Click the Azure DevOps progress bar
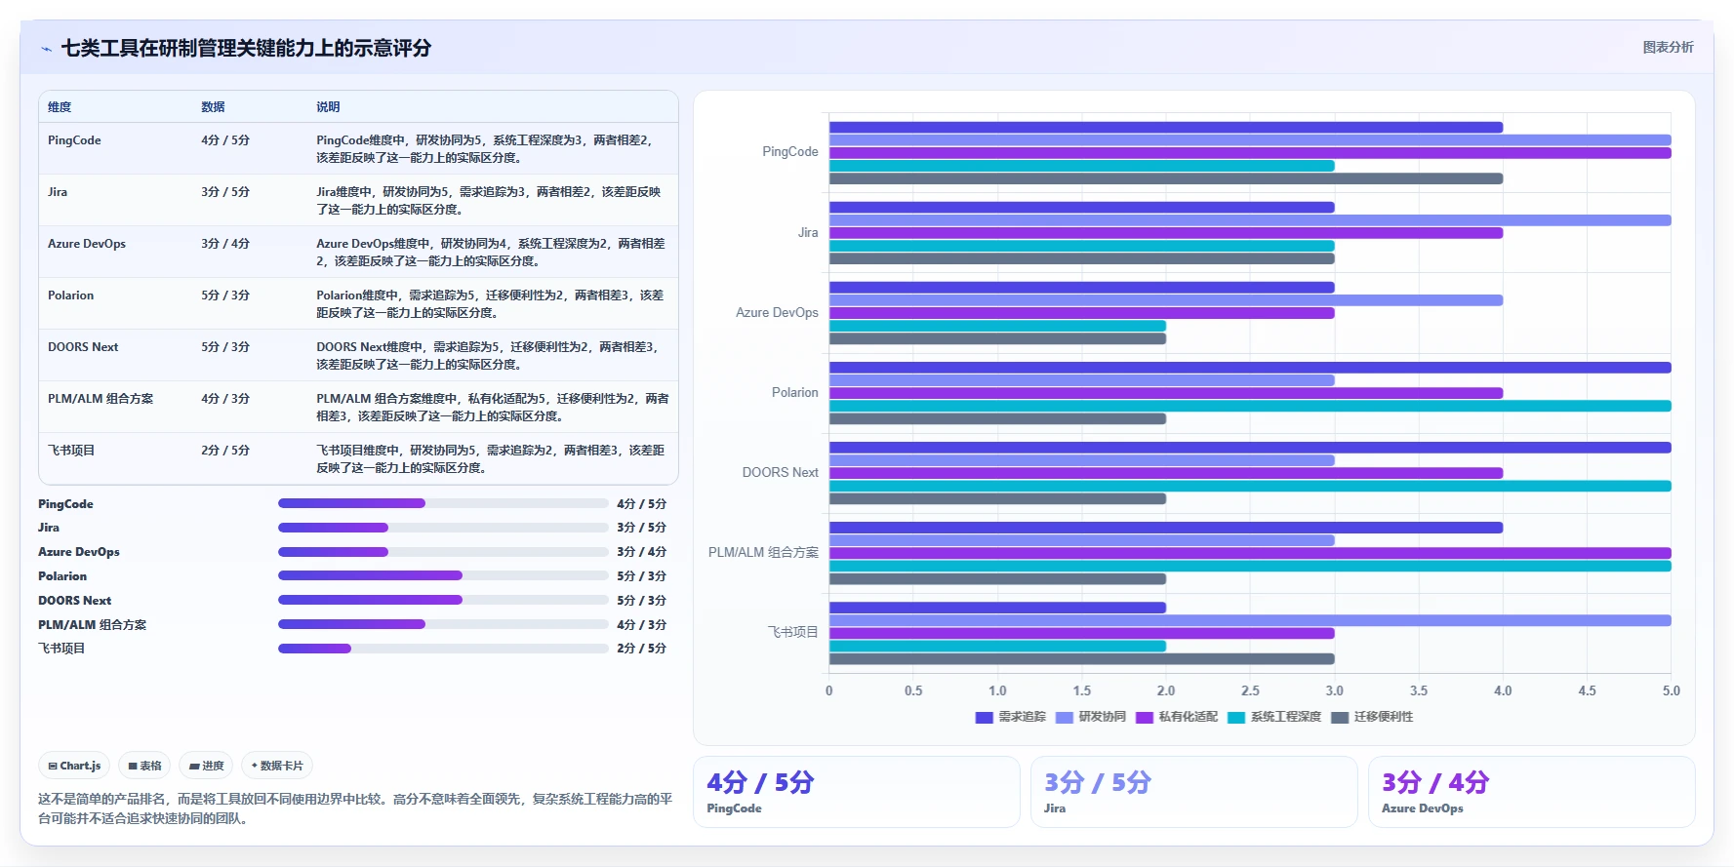This screenshot has height=867, width=1734. [x=443, y=552]
